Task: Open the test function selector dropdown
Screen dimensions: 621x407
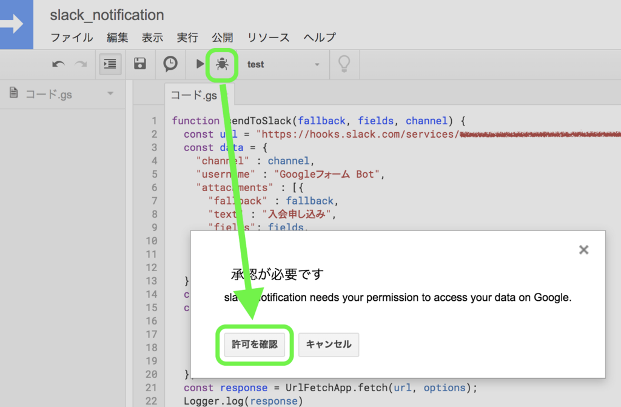Action: [283, 64]
